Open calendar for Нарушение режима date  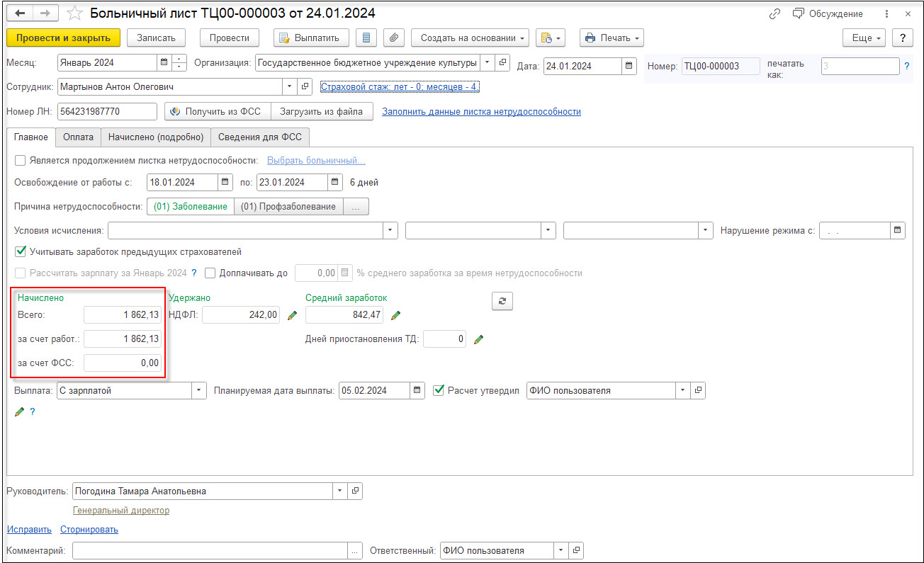point(898,230)
